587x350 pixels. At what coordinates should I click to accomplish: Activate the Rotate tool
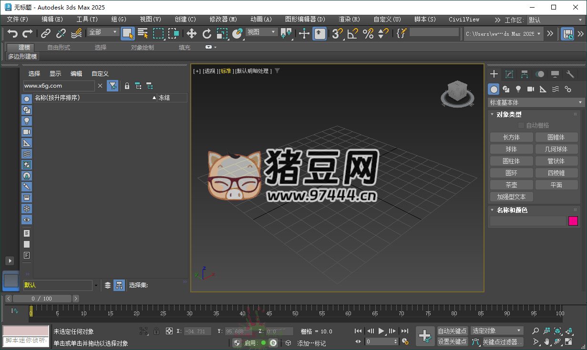pyautogui.click(x=207, y=33)
